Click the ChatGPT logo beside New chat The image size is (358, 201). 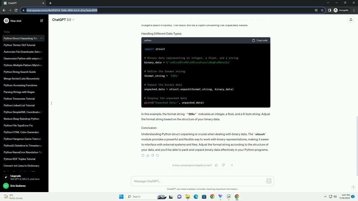click(6, 21)
